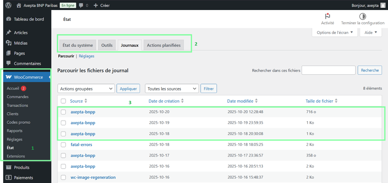Open the fatal-errors log file link
Screen dimensions: 388x183
click(x=81, y=145)
